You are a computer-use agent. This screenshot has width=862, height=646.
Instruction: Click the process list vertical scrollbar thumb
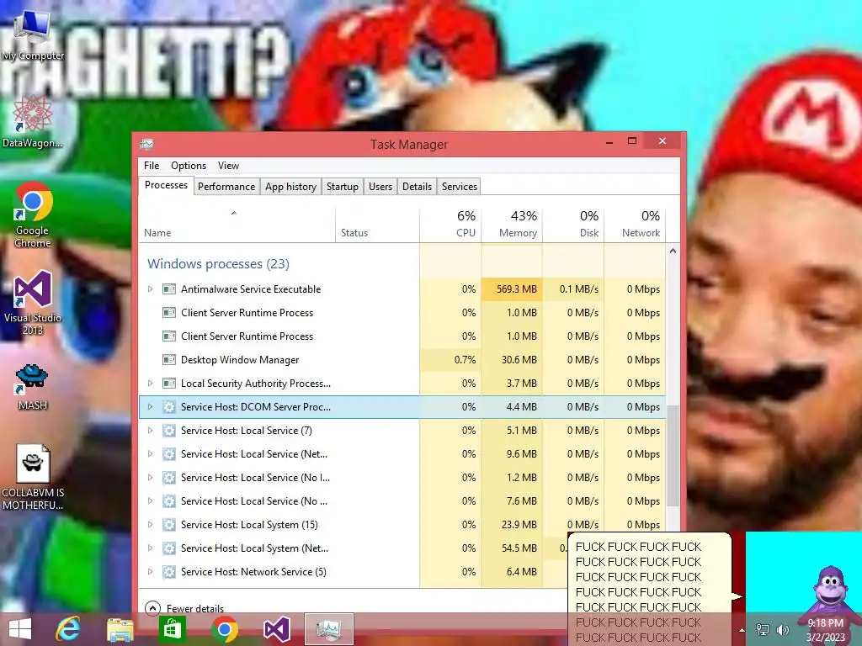coord(673,455)
